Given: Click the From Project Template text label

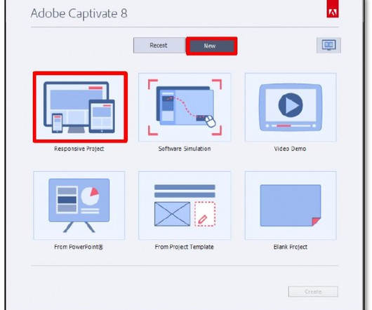Looking at the screenshot, I should pyautogui.click(x=185, y=247).
